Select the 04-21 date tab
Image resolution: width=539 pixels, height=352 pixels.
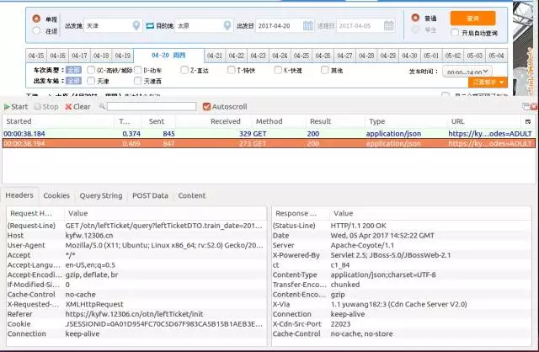(215, 56)
